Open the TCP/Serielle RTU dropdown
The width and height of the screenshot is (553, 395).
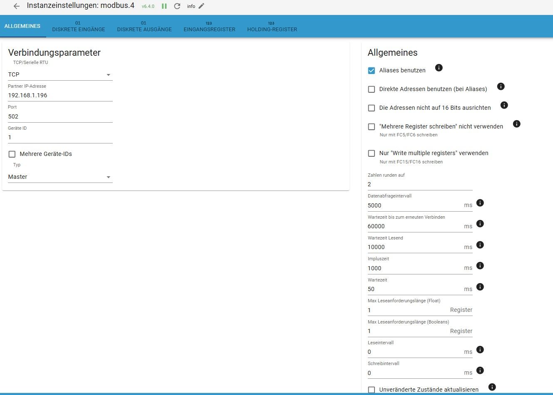click(60, 74)
